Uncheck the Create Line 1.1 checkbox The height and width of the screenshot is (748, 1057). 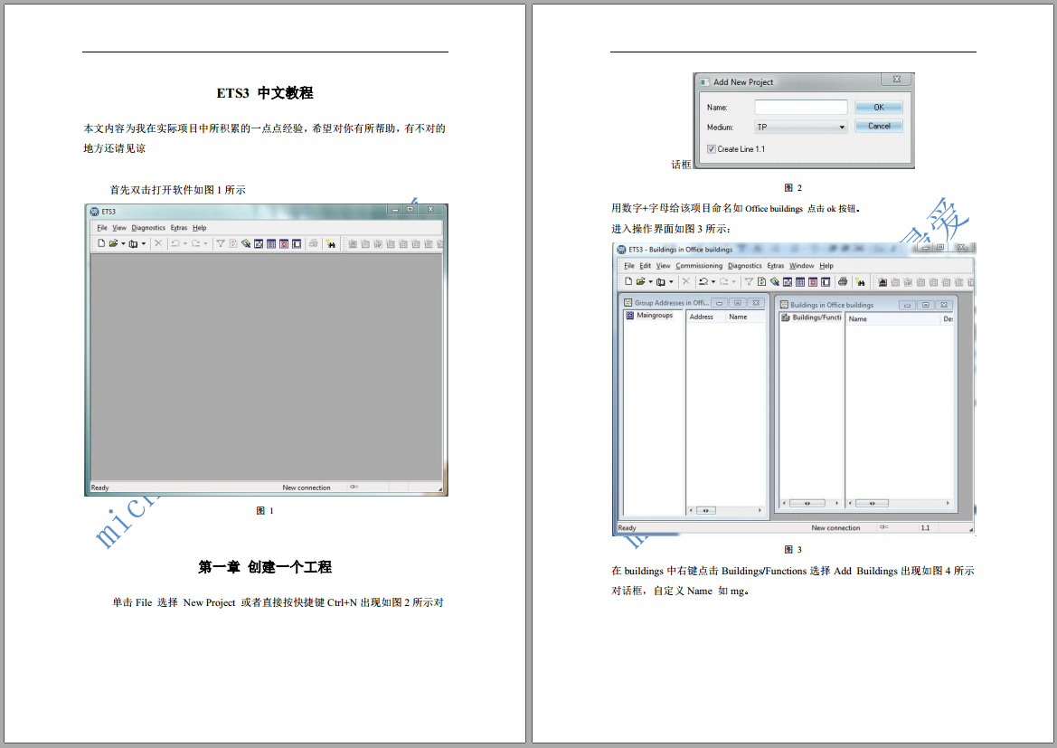(x=712, y=149)
